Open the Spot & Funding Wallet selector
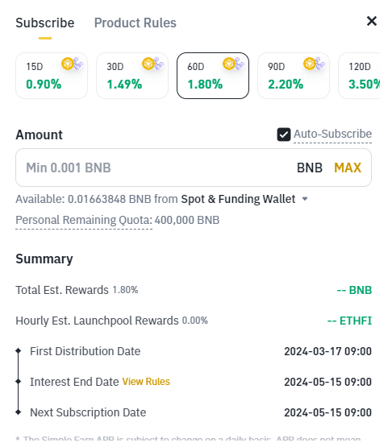392x447 pixels. (x=238, y=199)
